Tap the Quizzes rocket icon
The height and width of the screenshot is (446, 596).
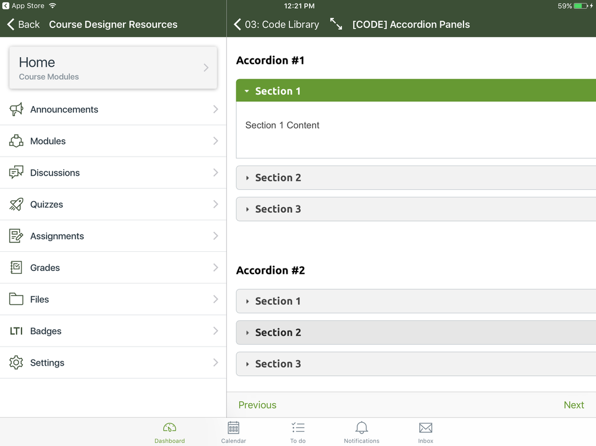tap(16, 204)
